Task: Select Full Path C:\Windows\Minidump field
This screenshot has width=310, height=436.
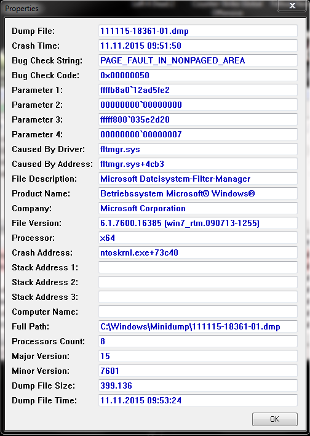Action: pos(198,326)
